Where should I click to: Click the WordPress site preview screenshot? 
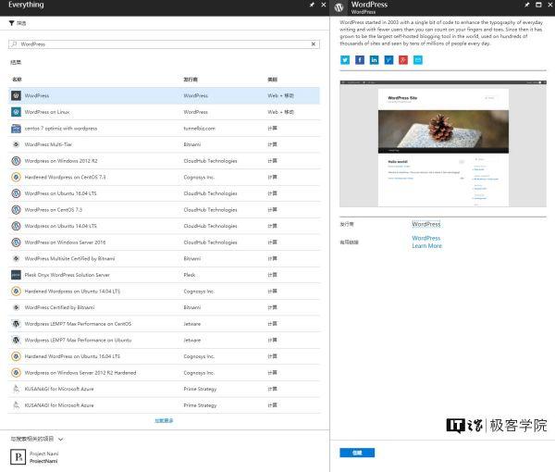442,143
